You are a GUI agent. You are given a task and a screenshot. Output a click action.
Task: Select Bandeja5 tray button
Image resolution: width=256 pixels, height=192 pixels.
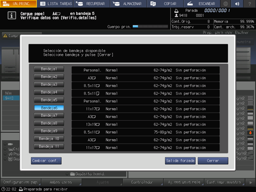(49, 100)
